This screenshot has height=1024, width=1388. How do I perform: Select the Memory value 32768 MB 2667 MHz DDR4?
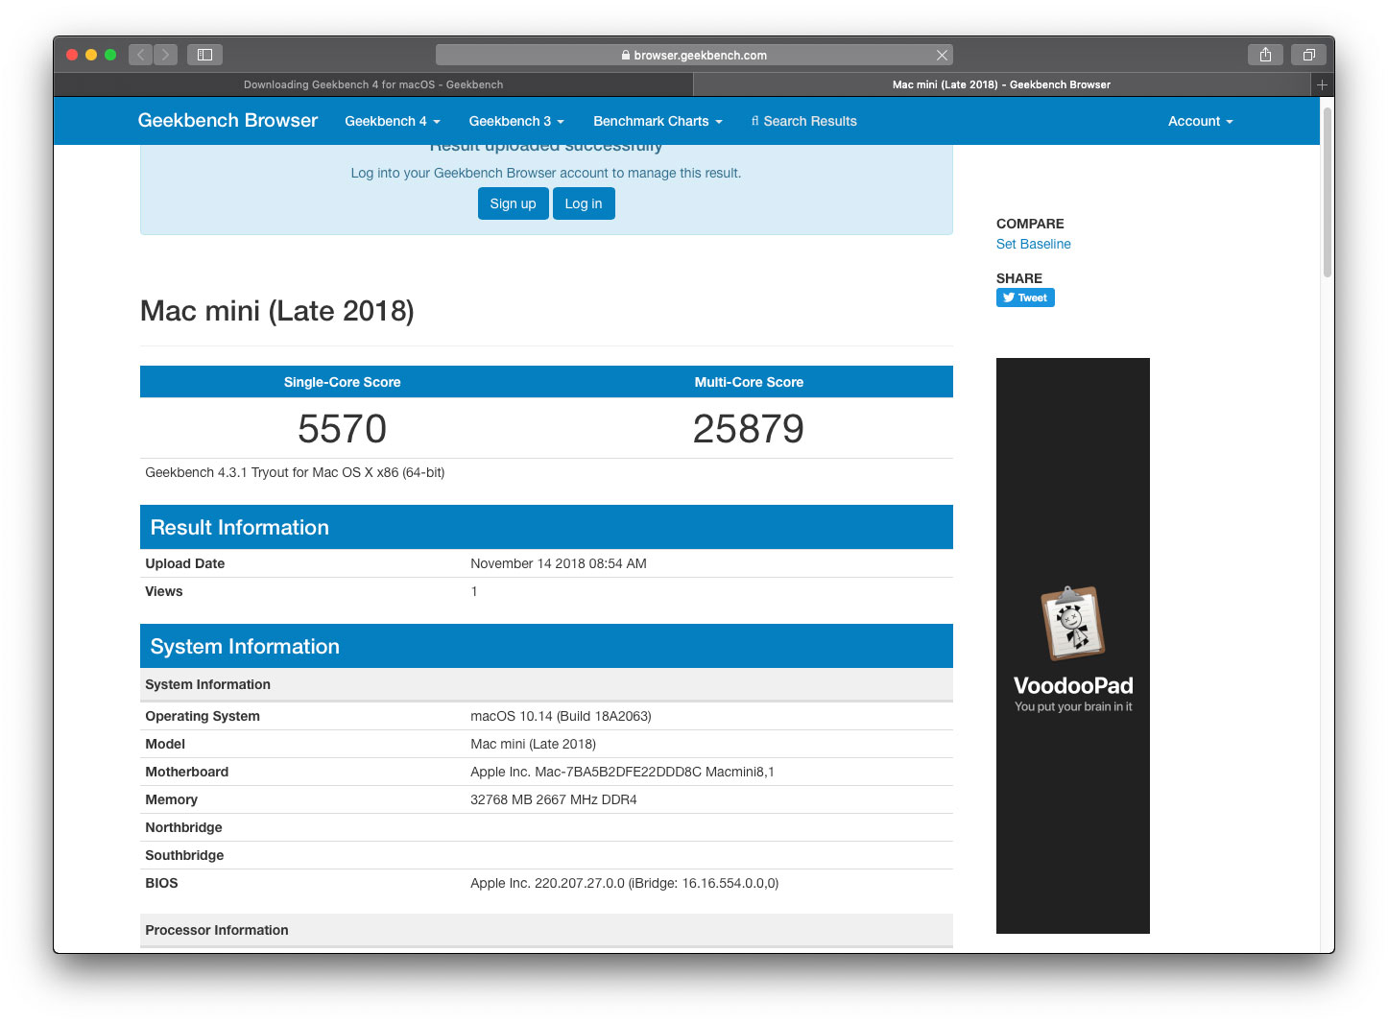click(554, 799)
